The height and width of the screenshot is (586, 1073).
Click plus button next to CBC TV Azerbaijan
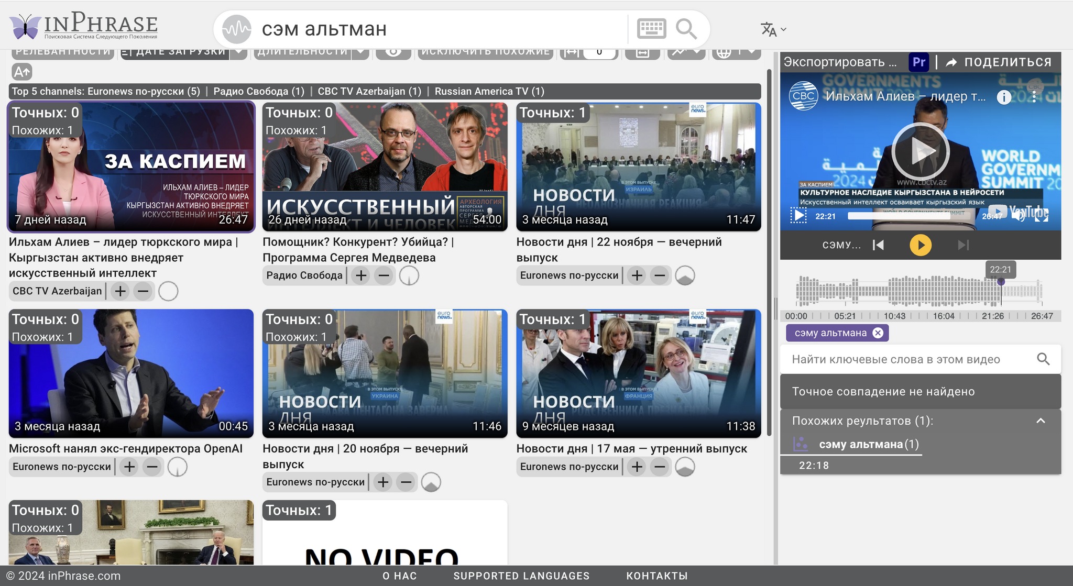pos(120,291)
